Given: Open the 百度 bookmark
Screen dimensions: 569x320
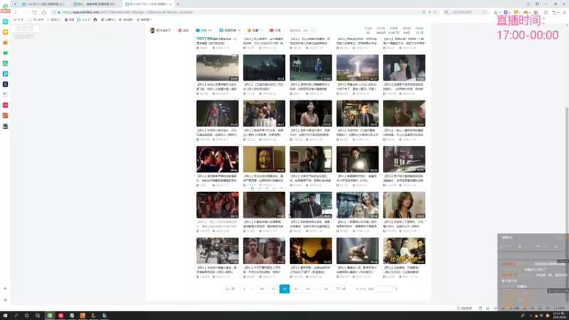Looking at the screenshot, I should pos(69,20).
